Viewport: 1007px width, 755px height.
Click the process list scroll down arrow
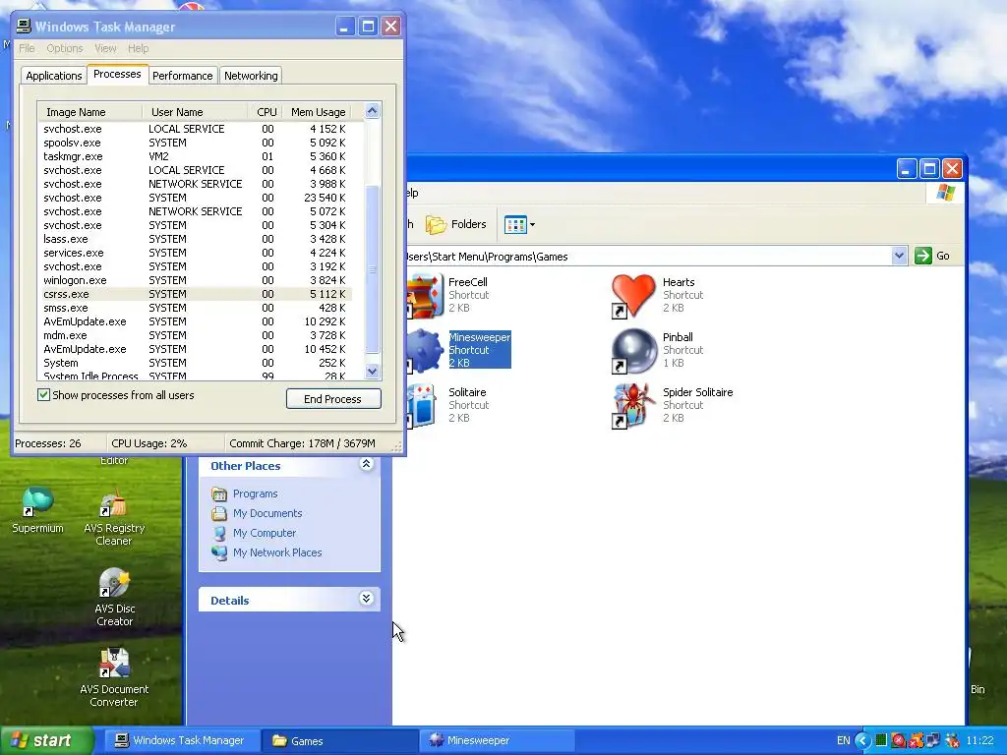pos(373,371)
